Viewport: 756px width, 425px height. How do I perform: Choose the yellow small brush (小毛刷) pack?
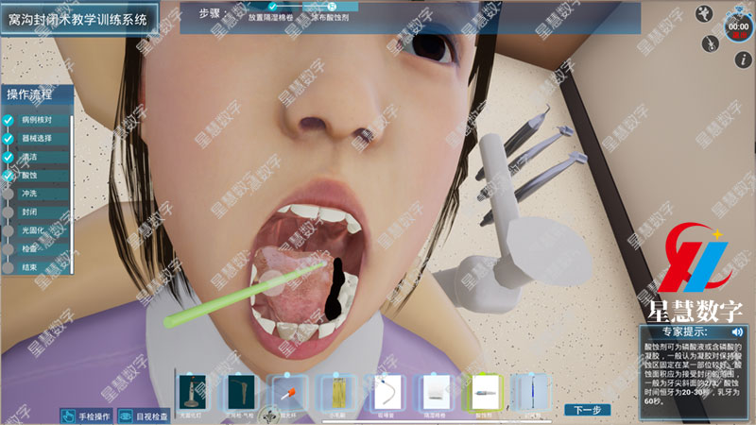coord(336,393)
